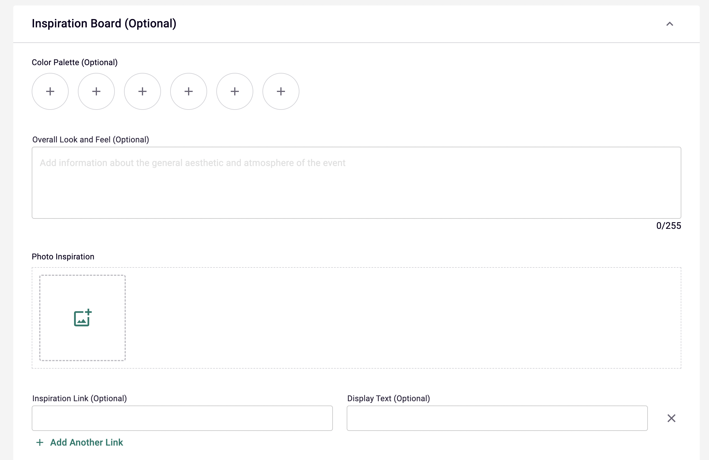Click the Color Palette (Optional) label
Image resolution: width=709 pixels, height=460 pixels.
click(x=74, y=62)
